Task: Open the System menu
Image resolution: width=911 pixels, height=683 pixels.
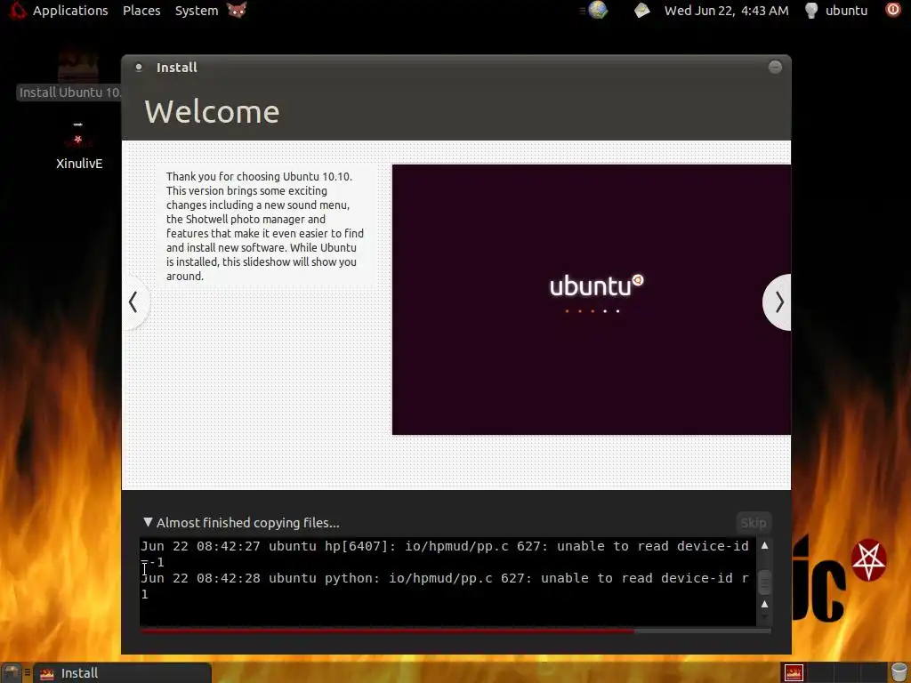Action: 197,11
